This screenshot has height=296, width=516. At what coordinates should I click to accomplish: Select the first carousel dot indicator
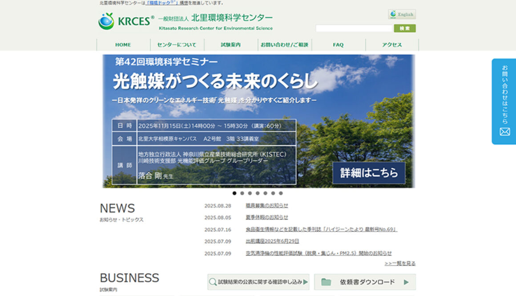point(234,193)
